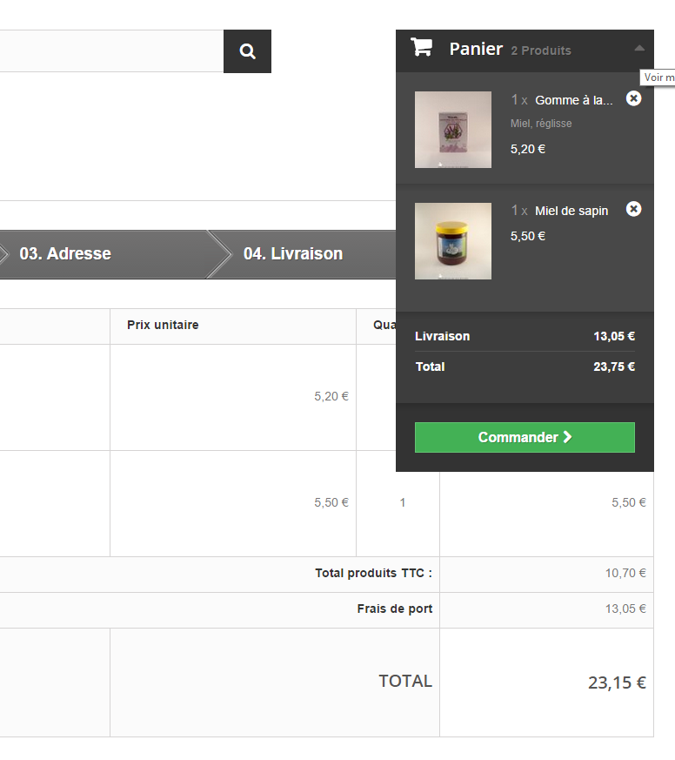Click the 2 Produits cart count
Screen dimensions: 675x760
[x=541, y=50]
